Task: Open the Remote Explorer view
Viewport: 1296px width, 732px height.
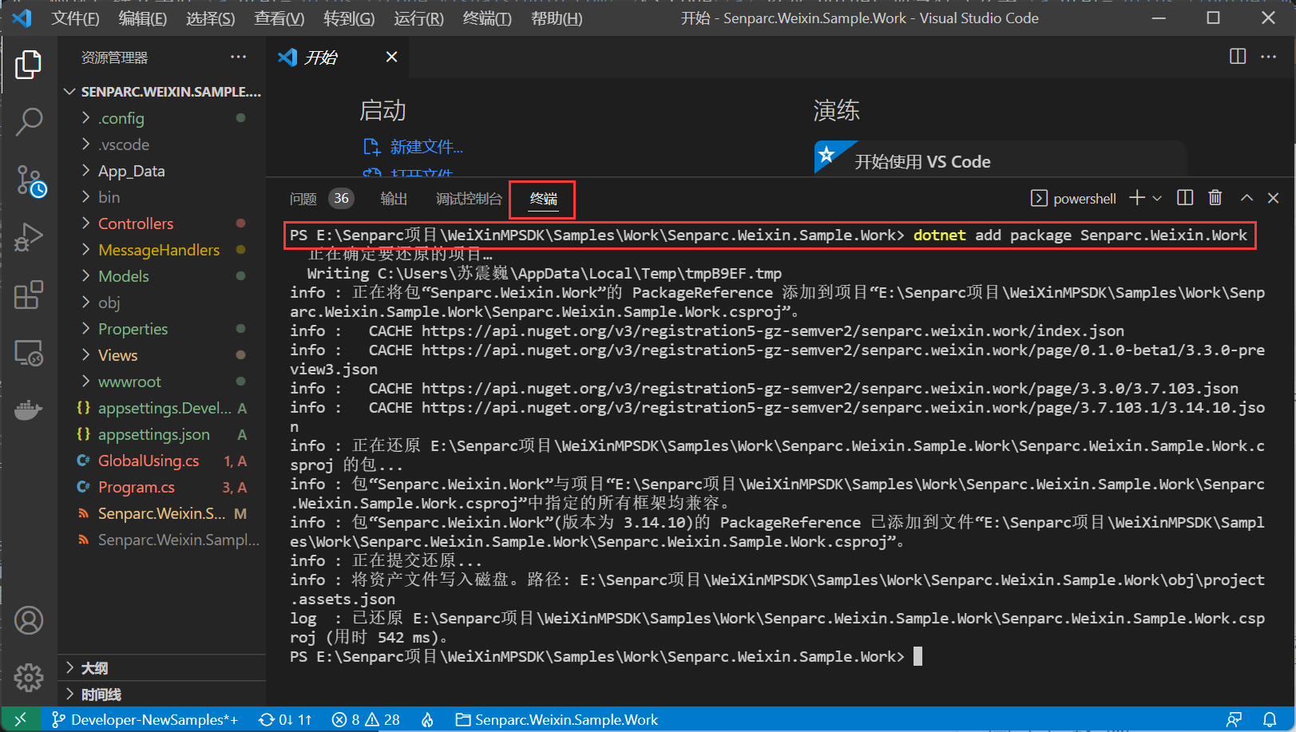Action: point(29,353)
